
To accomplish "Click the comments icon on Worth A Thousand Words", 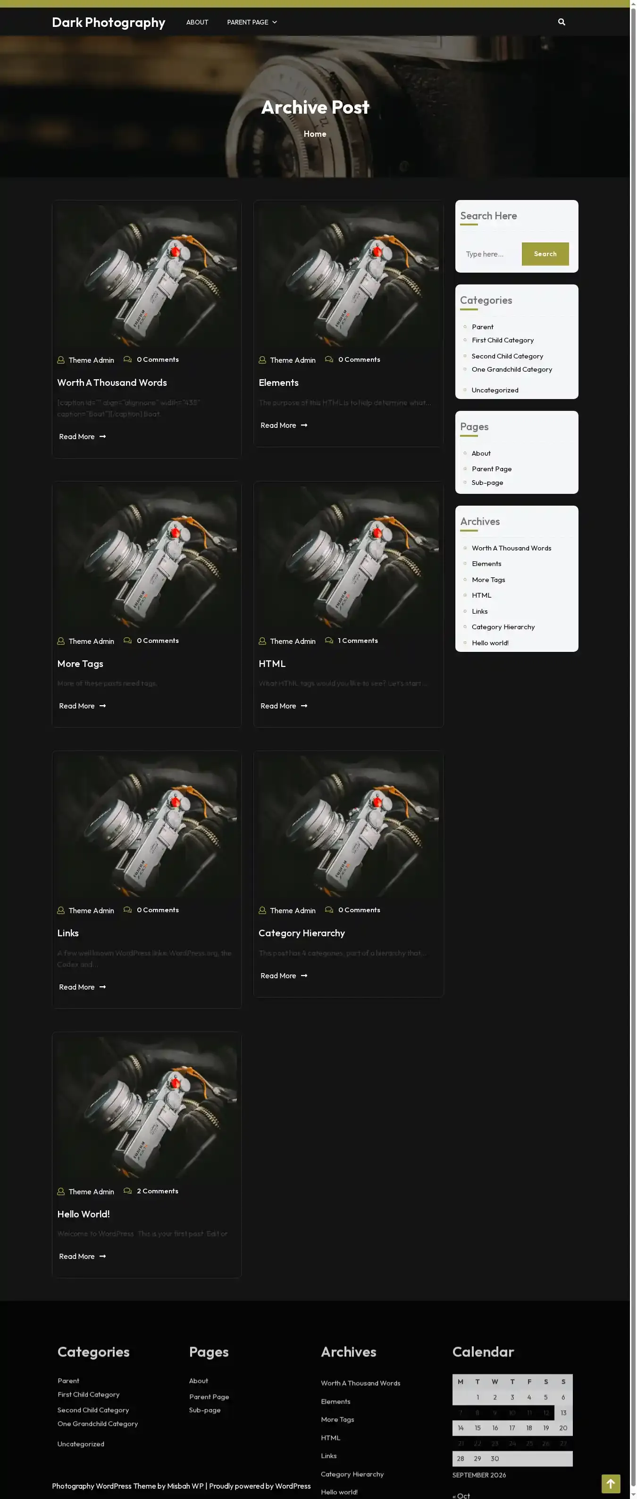I will tap(127, 359).
